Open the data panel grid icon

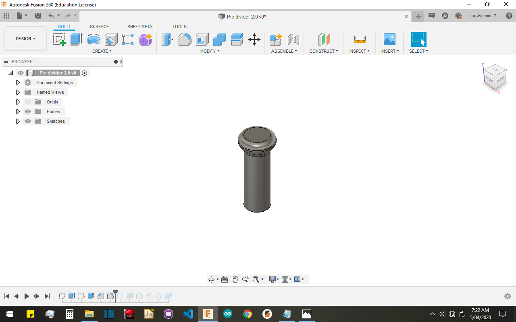point(6,16)
